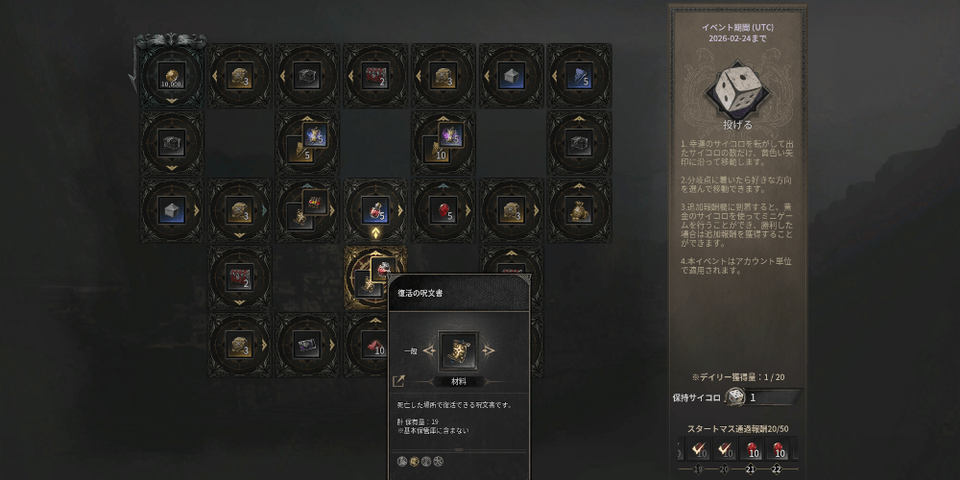960x480 pixels.
Task: Click the checked reward slot above 19
Action: point(698,451)
